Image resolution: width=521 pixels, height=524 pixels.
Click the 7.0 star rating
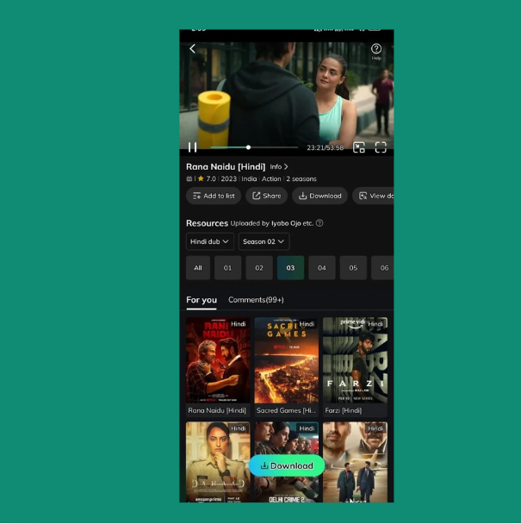(207, 178)
